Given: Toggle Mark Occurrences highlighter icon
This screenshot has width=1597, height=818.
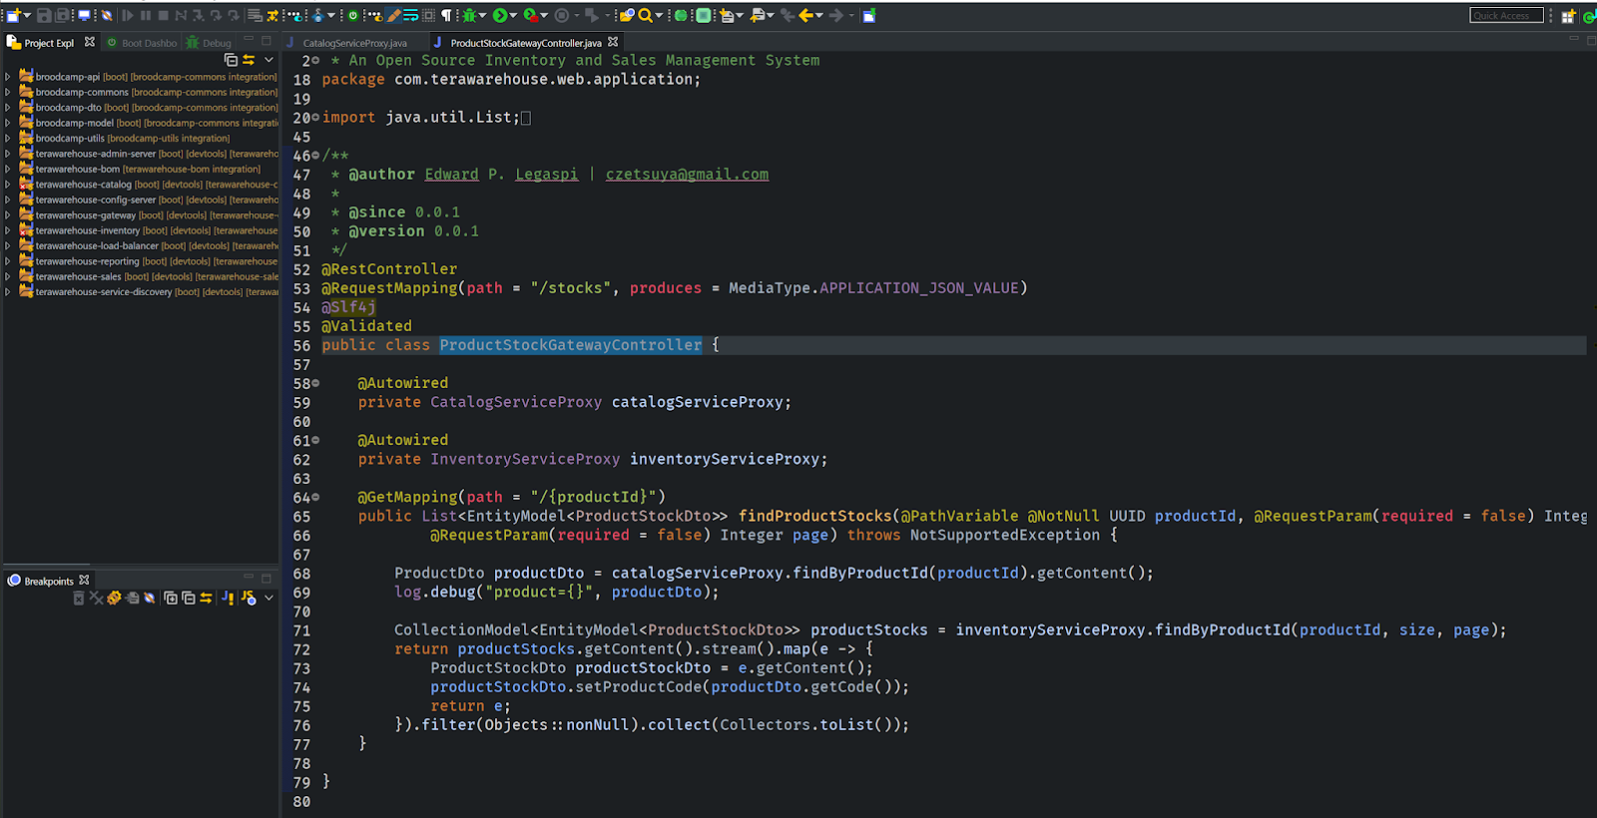Looking at the screenshot, I should point(394,15).
